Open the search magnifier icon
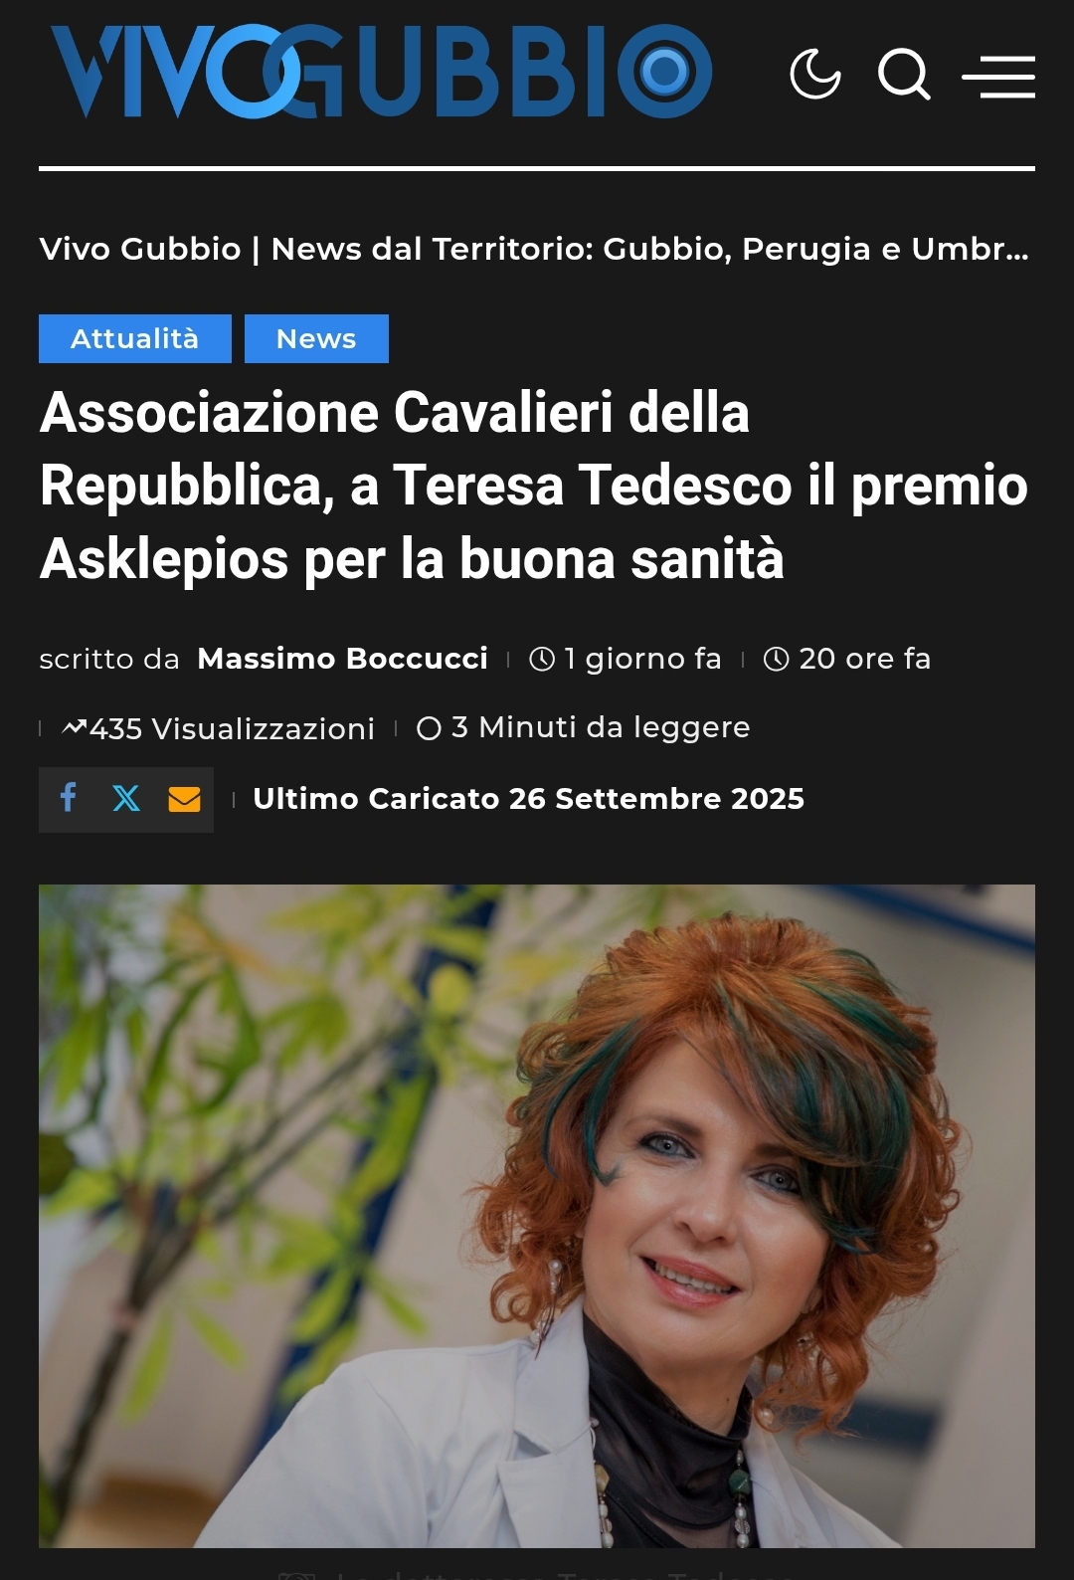This screenshot has width=1074, height=1580. click(x=904, y=74)
